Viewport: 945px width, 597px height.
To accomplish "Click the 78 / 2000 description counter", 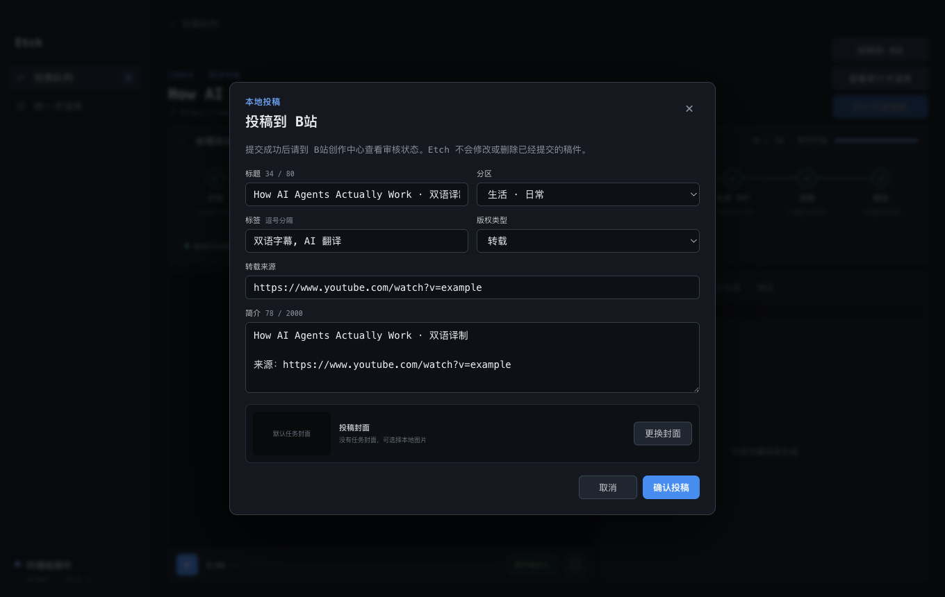I will click(x=284, y=313).
